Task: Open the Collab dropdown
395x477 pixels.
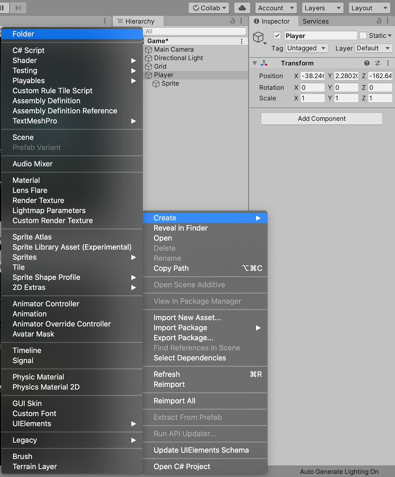Action: [x=209, y=8]
